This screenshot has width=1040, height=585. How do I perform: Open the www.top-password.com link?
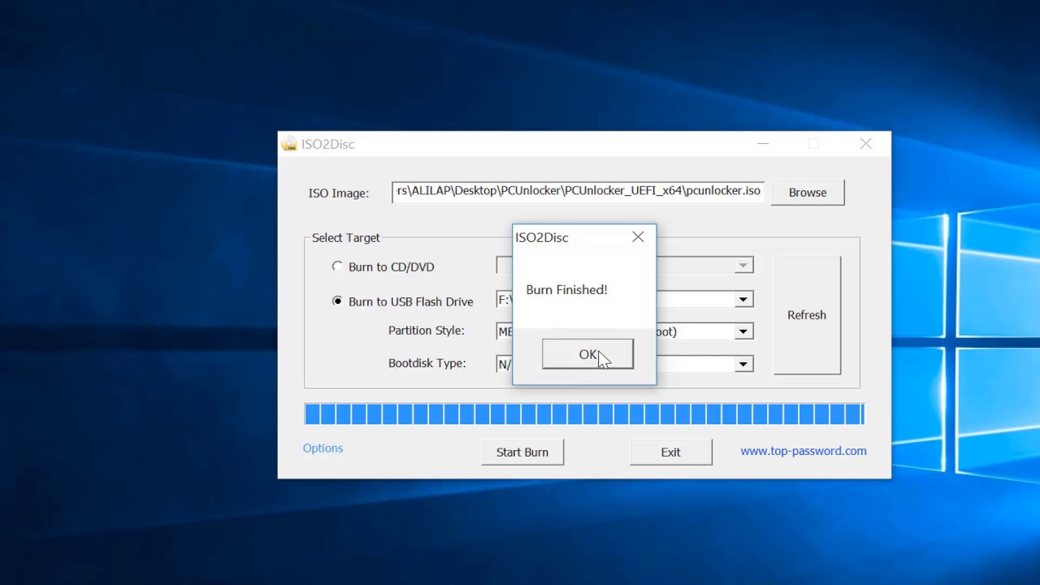tap(804, 451)
